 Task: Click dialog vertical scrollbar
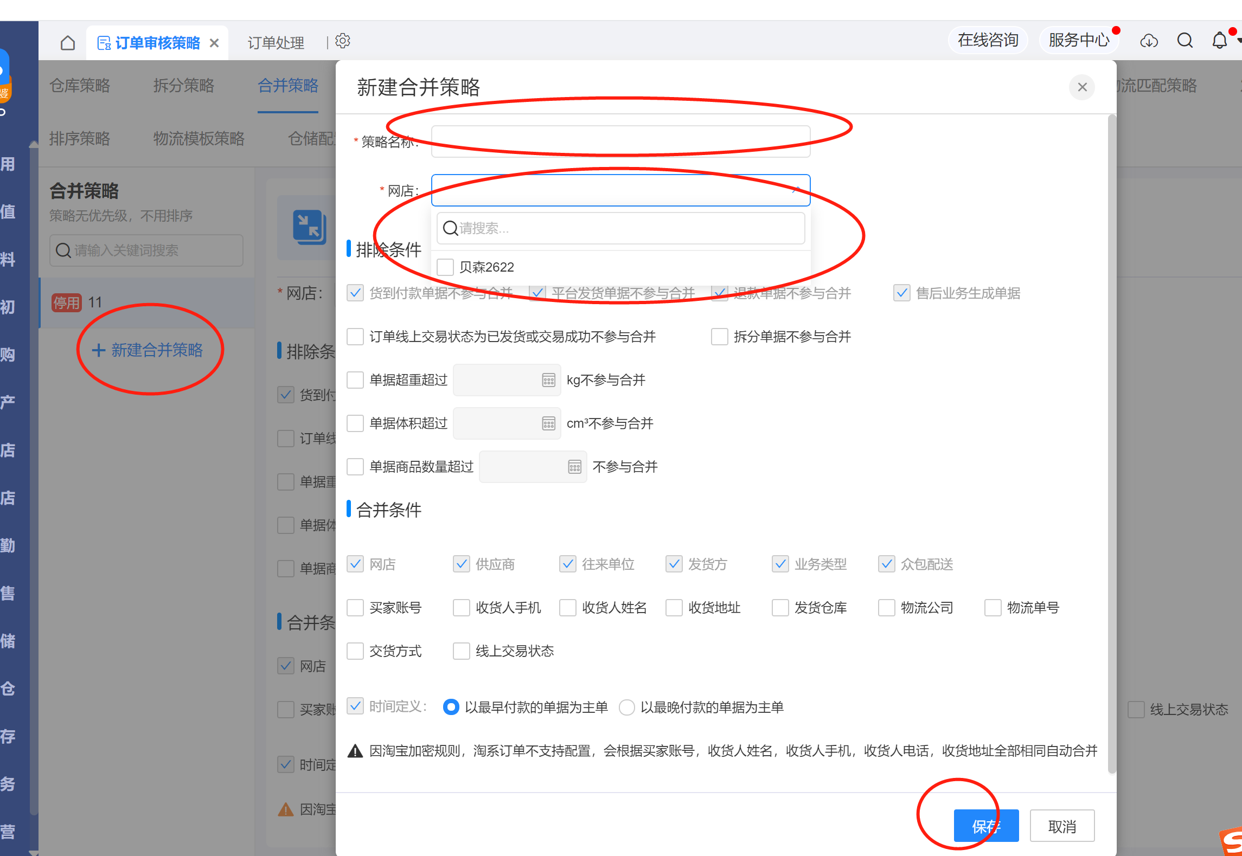1112,445
